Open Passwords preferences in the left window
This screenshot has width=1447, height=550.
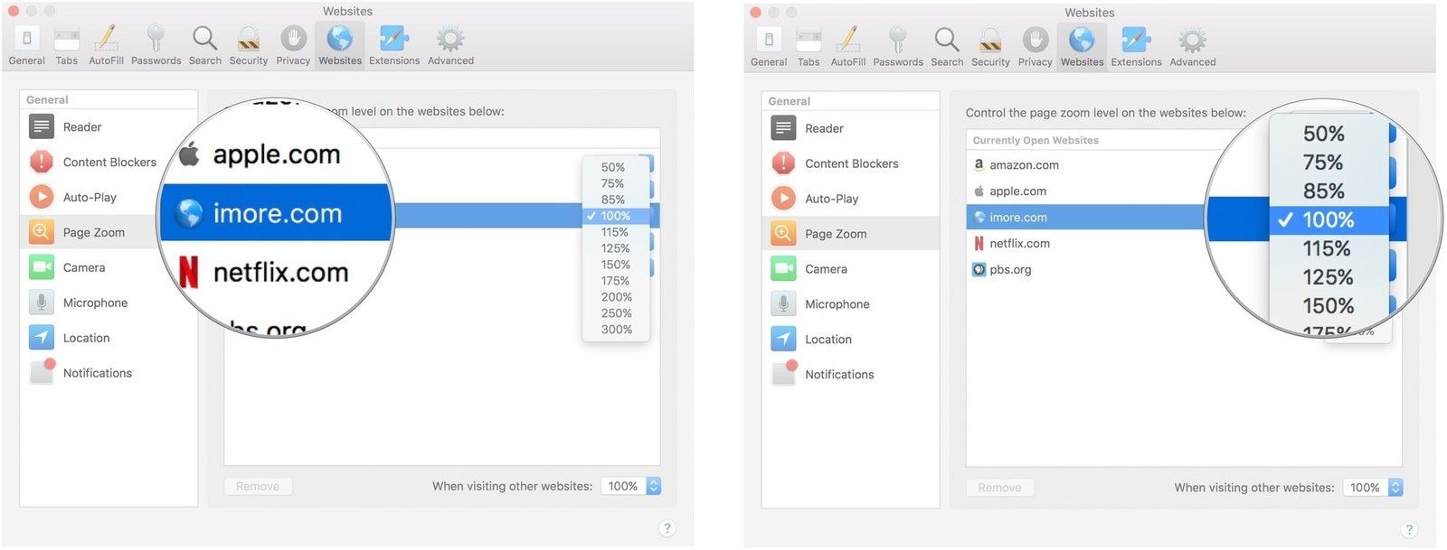click(156, 46)
